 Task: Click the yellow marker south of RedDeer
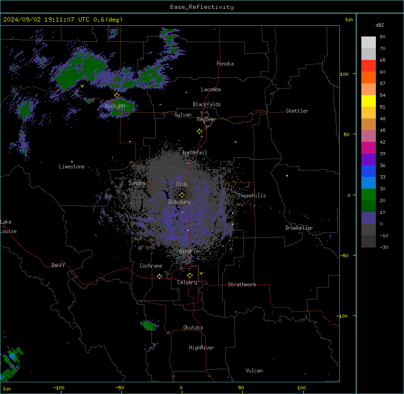point(199,131)
